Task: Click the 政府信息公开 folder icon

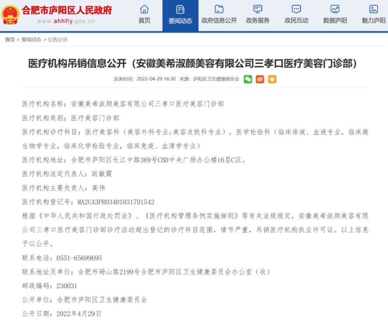Action: (219, 9)
